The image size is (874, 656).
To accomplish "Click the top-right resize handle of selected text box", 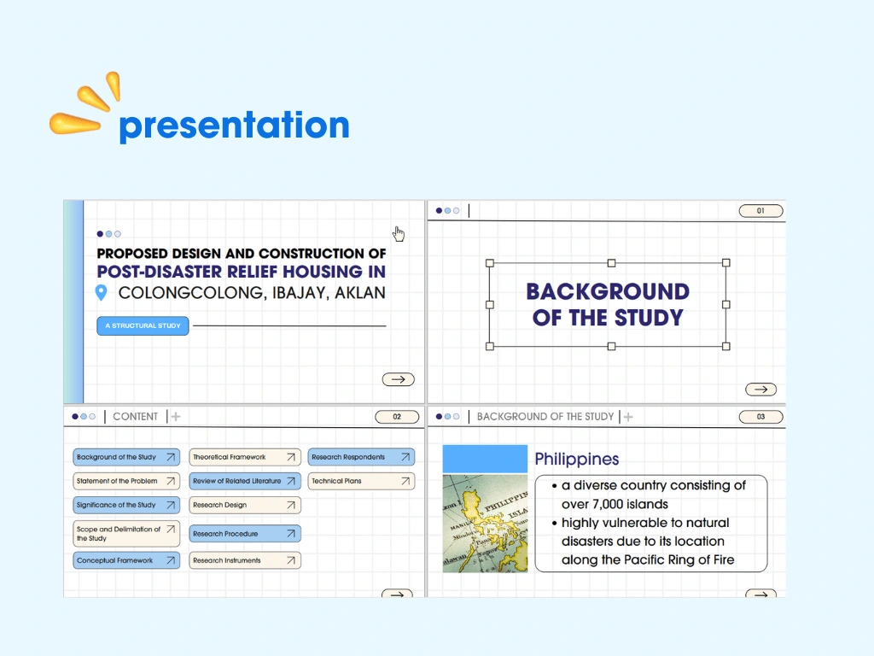I will (725, 263).
